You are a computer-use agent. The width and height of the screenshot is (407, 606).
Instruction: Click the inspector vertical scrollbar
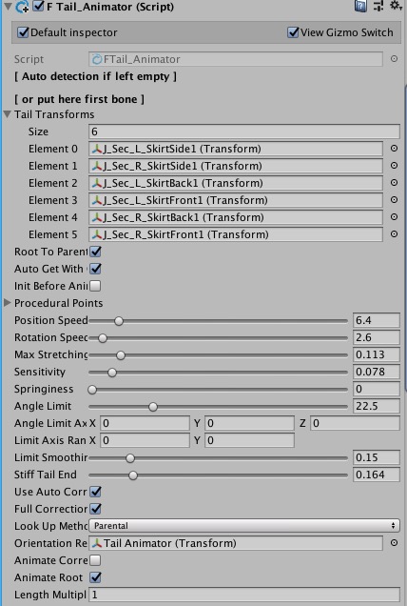click(405, 239)
